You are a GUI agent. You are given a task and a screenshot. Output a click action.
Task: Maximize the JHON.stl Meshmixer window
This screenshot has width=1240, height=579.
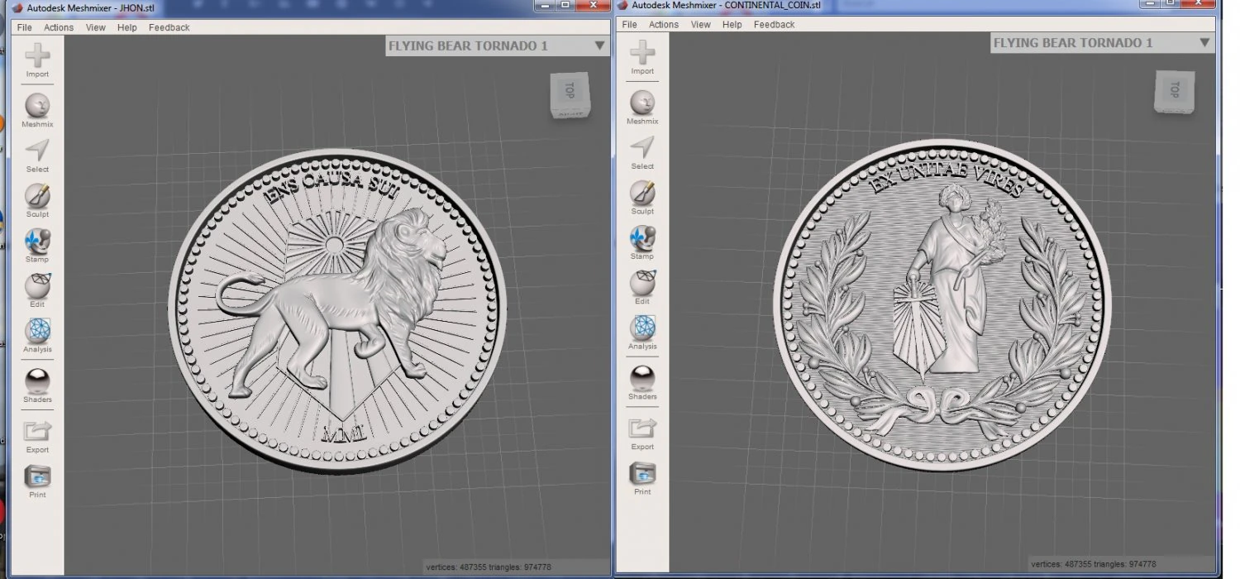click(x=565, y=5)
